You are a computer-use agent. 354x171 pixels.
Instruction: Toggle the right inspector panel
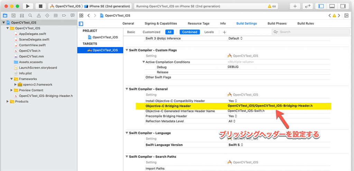(343, 6)
